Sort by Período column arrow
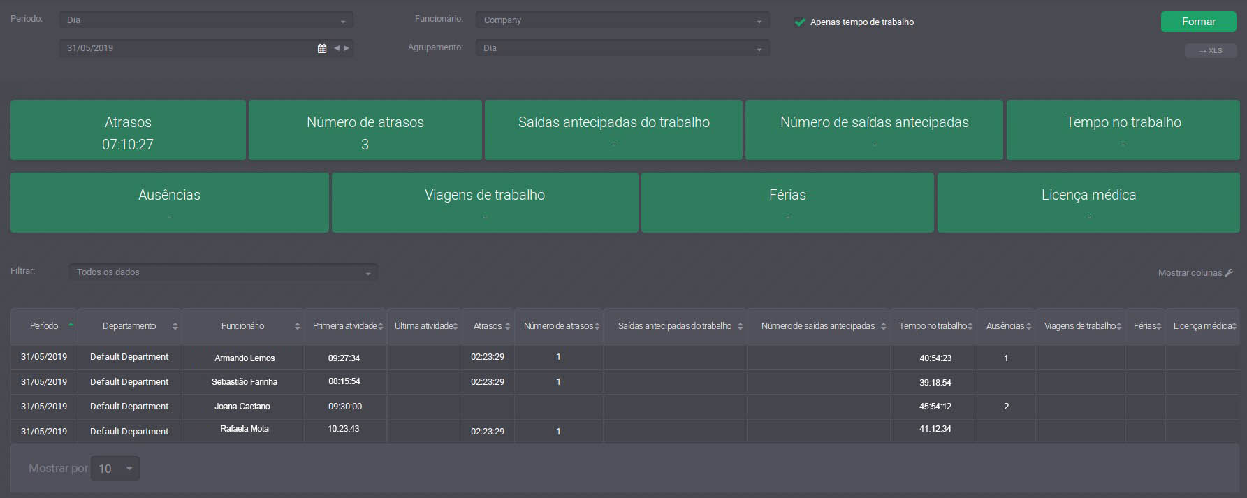 pos(71,325)
